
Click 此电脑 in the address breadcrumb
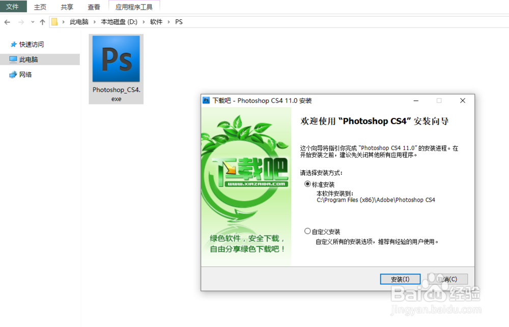79,22
